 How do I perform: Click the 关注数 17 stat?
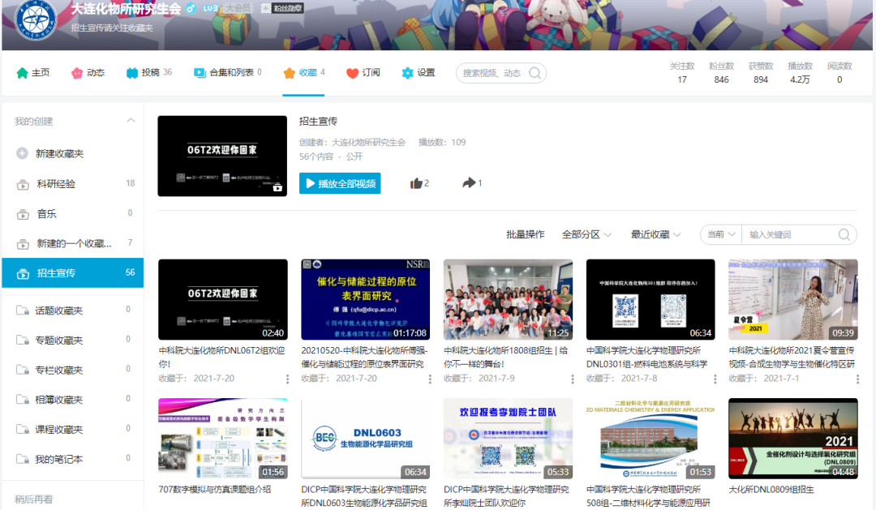(x=682, y=73)
